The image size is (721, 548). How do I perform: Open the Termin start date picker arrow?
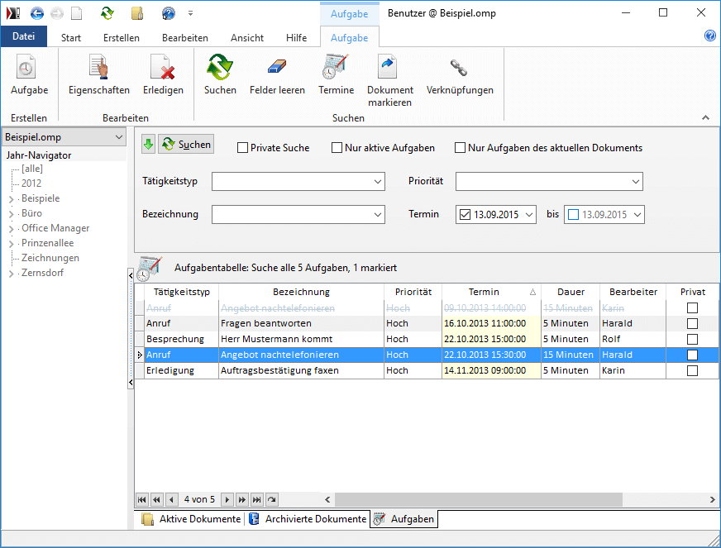tap(529, 215)
